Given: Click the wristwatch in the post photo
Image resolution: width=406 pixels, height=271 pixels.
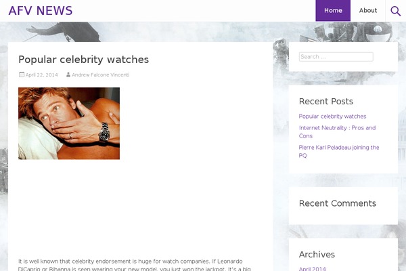Looking at the screenshot, I should 105,132.
